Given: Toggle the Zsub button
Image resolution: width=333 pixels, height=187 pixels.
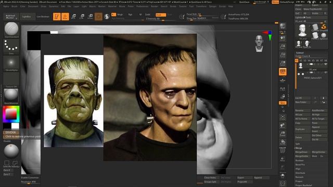Looking at the screenshot, I should coord(161,15).
